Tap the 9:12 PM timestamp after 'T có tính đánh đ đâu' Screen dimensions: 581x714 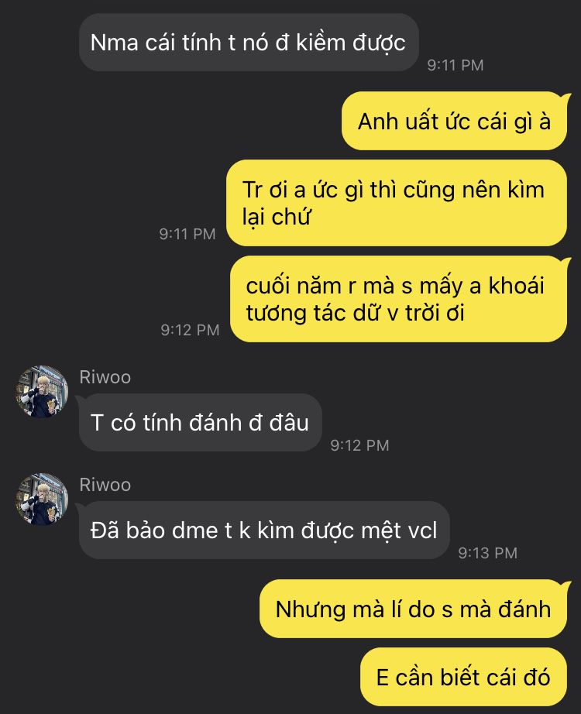point(360,445)
